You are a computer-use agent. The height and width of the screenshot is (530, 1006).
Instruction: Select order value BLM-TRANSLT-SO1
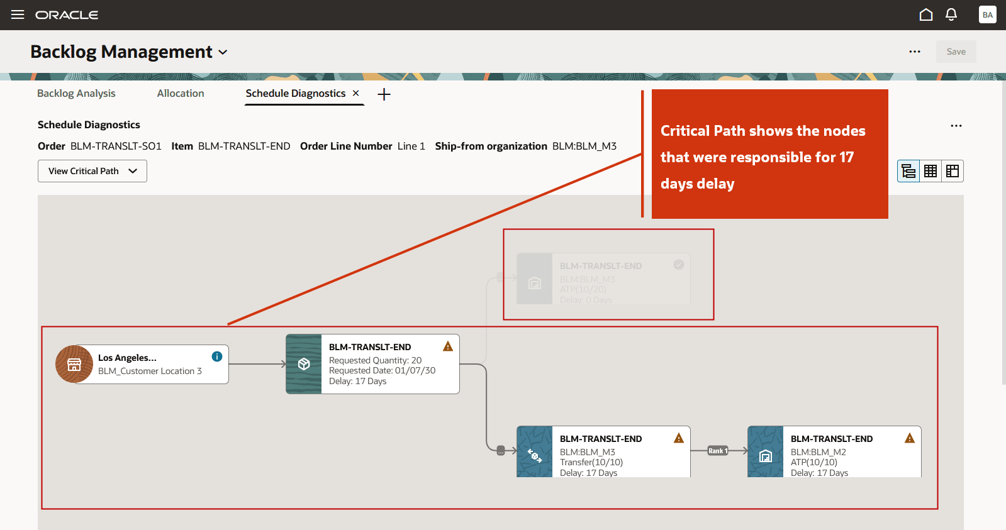(x=116, y=146)
